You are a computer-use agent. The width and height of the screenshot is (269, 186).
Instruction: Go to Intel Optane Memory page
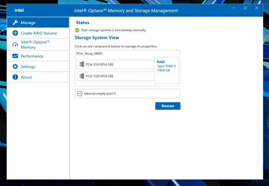coord(38,44)
